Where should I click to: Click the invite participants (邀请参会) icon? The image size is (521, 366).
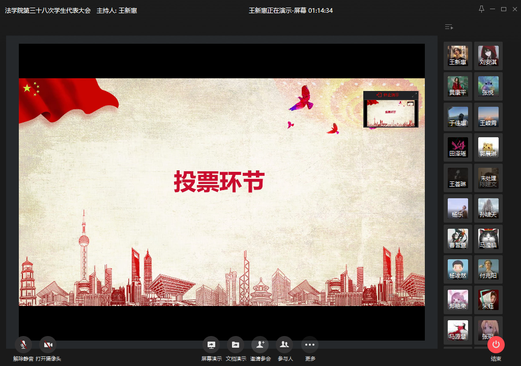(260, 345)
